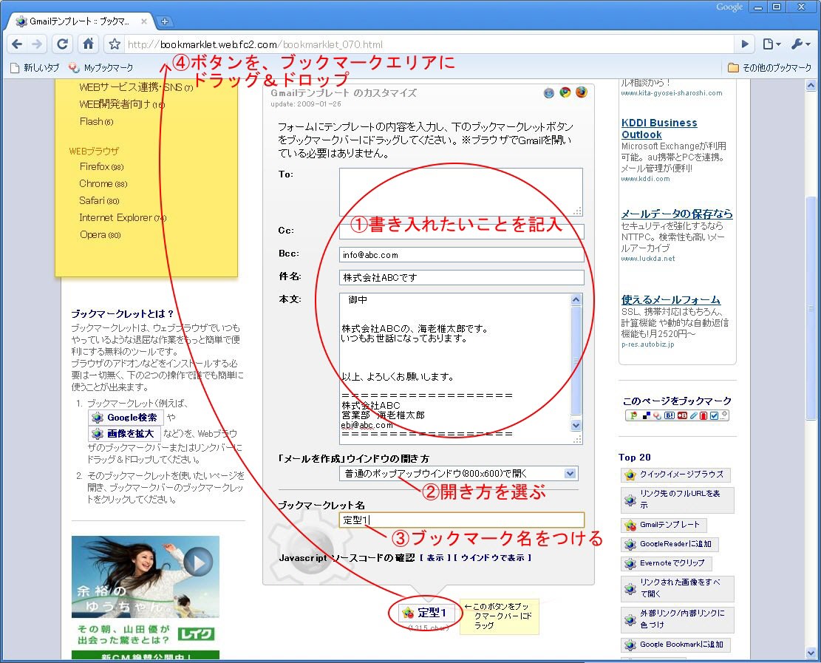Open その他のブックマーク folder
Image resolution: width=821 pixels, height=663 pixels.
[769, 67]
